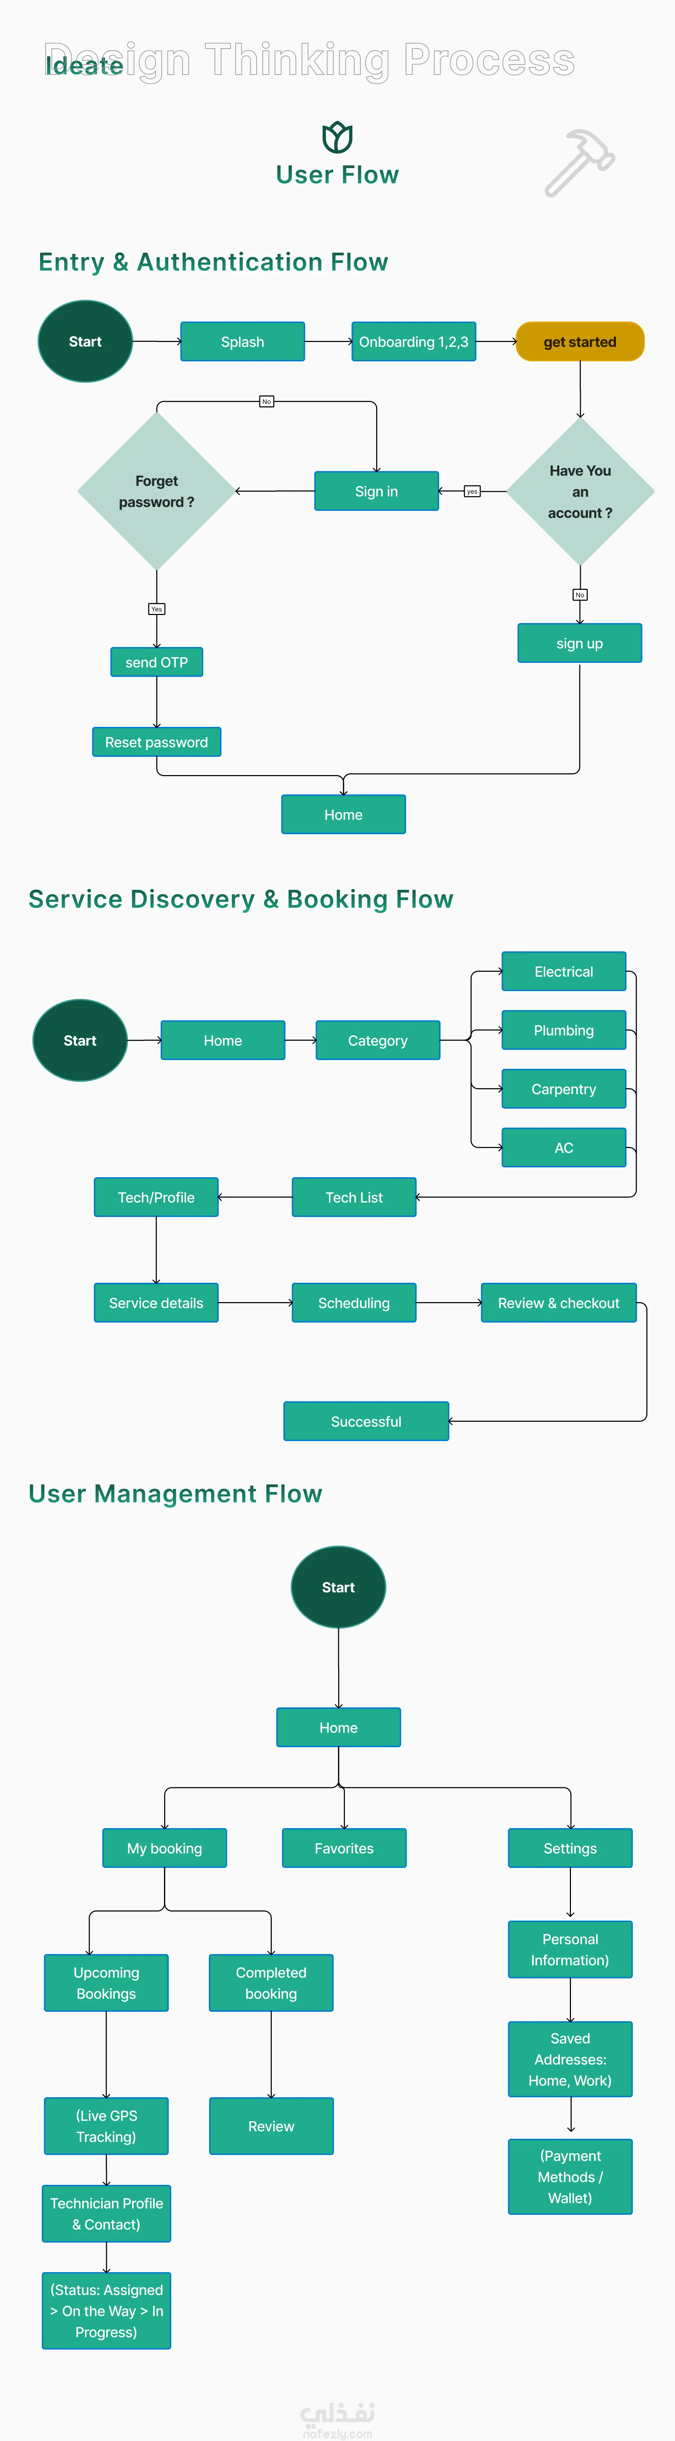
Task: Click the 'User Flow' title text
Action: [338, 175]
